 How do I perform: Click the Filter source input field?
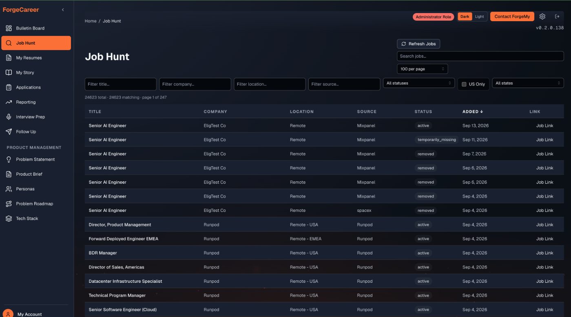[344, 84]
